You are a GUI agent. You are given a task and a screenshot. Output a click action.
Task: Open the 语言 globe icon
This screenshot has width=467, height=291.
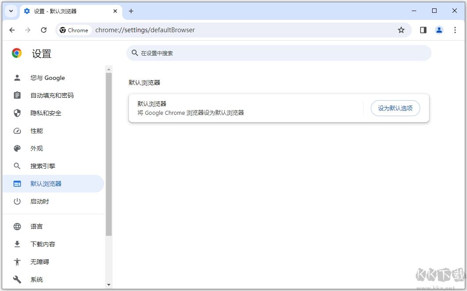pyautogui.click(x=17, y=227)
